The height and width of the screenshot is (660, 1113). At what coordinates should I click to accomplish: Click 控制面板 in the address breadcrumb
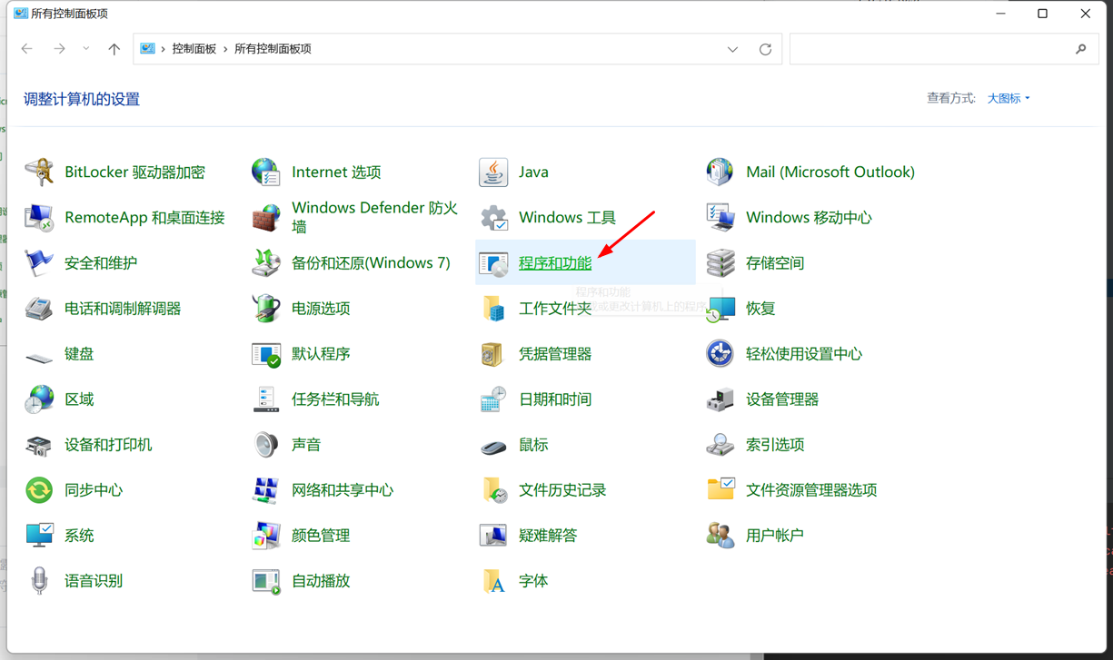(194, 49)
